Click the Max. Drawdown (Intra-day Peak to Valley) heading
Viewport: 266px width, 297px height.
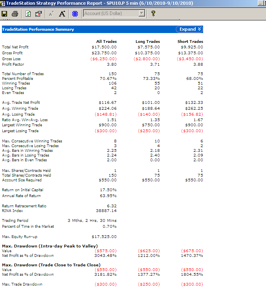click(50, 246)
